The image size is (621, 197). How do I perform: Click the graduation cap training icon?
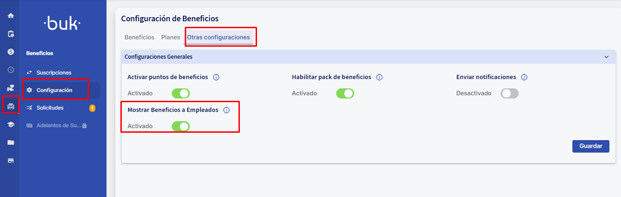tap(11, 124)
